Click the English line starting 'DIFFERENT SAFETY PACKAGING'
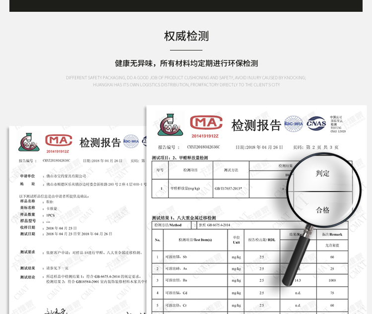The image size is (372, 314). coord(186,78)
